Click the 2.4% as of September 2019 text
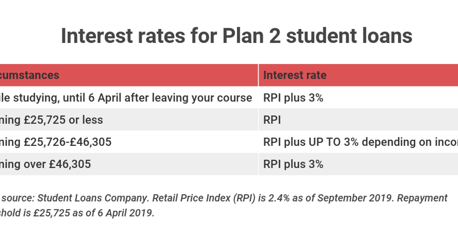The image size is (458, 229). click(x=331, y=198)
